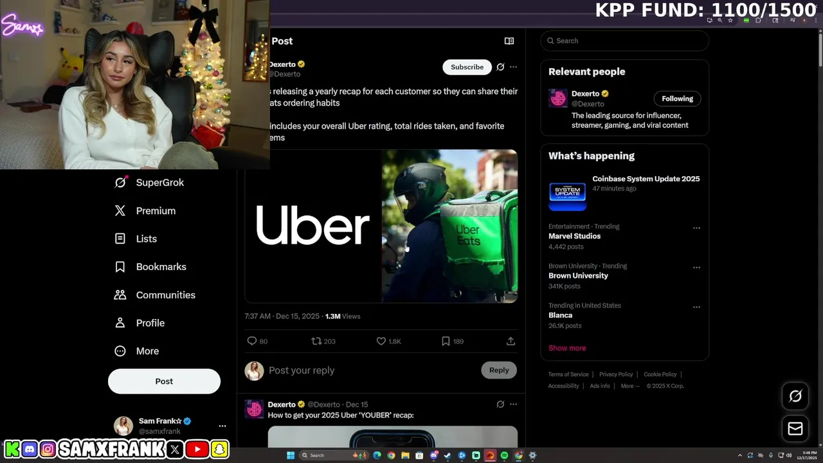823x463 pixels.
Task: Open the Uber Eats post image
Action: [381, 226]
